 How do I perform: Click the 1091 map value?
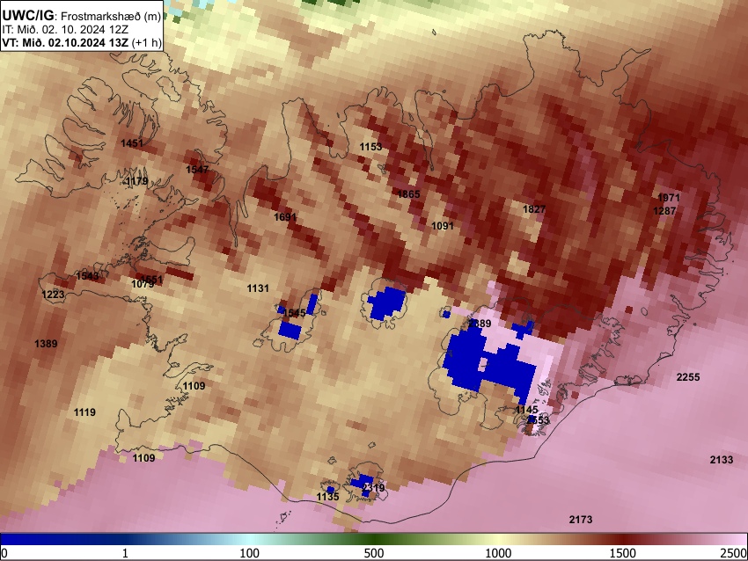443,226
